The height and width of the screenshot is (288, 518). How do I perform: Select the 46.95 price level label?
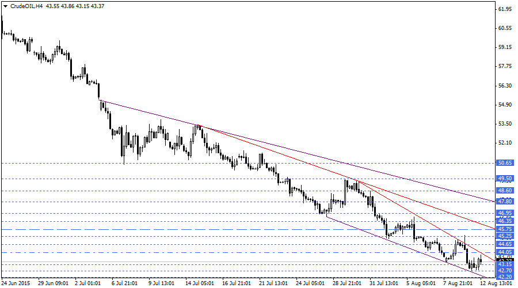click(x=505, y=213)
